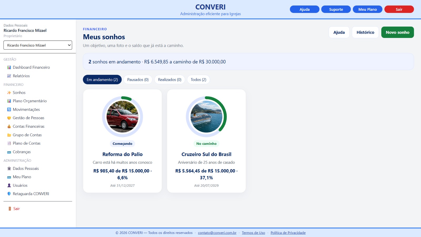
Task: View the Todos (2) tab
Action: pos(198,80)
